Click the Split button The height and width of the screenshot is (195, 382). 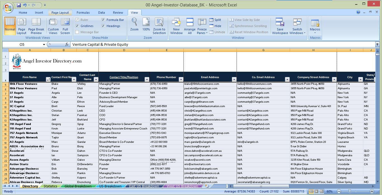tap(215, 20)
